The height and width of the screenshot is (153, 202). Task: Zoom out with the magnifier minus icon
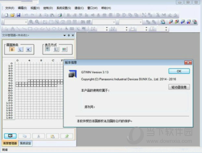coord(37,22)
